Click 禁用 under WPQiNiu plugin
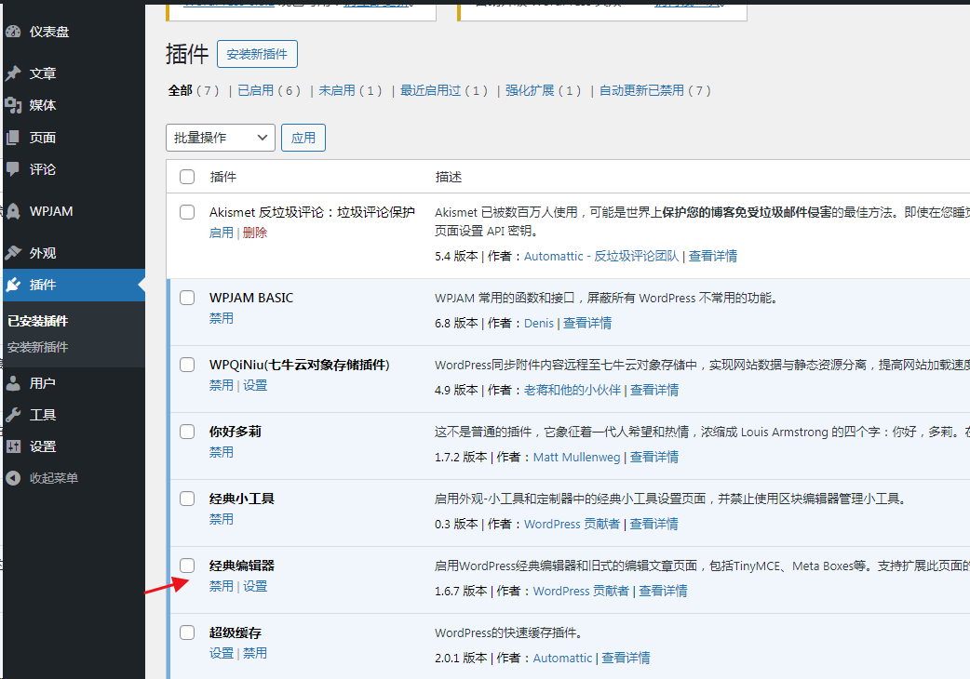Image resolution: width=970 pixels, height=679 pixels. tap(222, 385)
